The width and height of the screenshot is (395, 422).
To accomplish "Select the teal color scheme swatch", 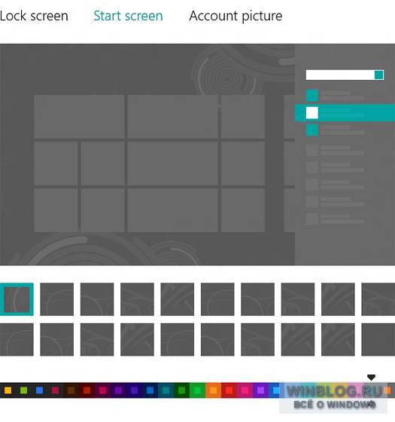I will (x=166, y=390).
